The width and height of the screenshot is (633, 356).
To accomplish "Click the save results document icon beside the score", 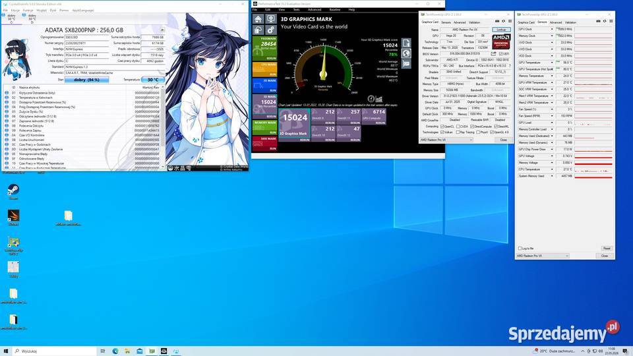I will click(406, 44).
